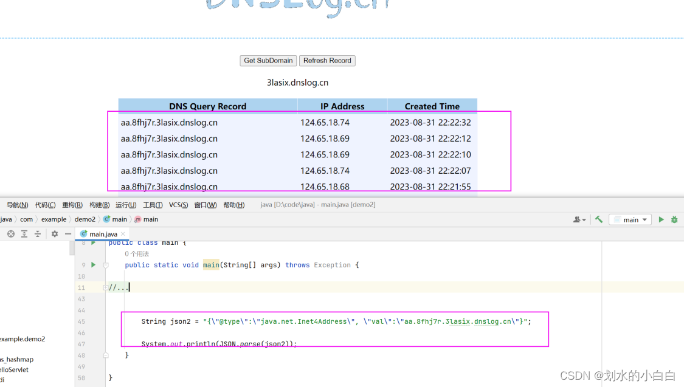Image resolution: width=684 pixels, height=387 pixels.
Task: Expand the folded code on line 11
Action: tap(106, 287)
